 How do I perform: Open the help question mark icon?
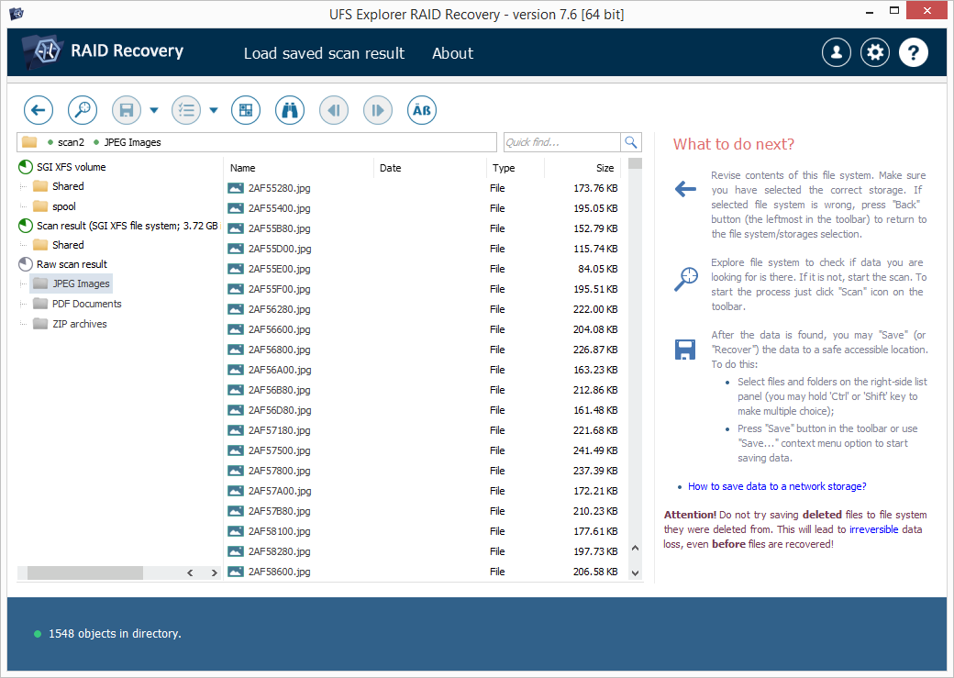coord(914,52)
